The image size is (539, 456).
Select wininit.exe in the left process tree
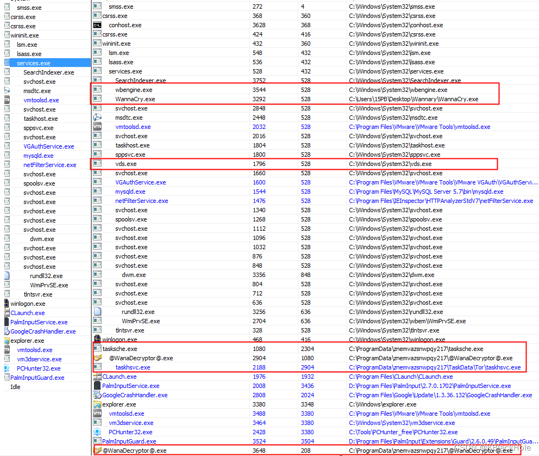[24, 35]
